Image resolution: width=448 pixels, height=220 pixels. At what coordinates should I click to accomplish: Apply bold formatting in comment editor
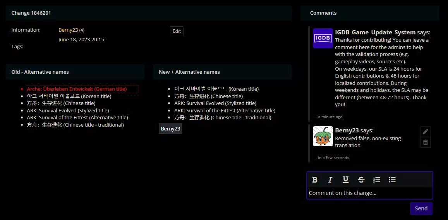coord(314,179)
